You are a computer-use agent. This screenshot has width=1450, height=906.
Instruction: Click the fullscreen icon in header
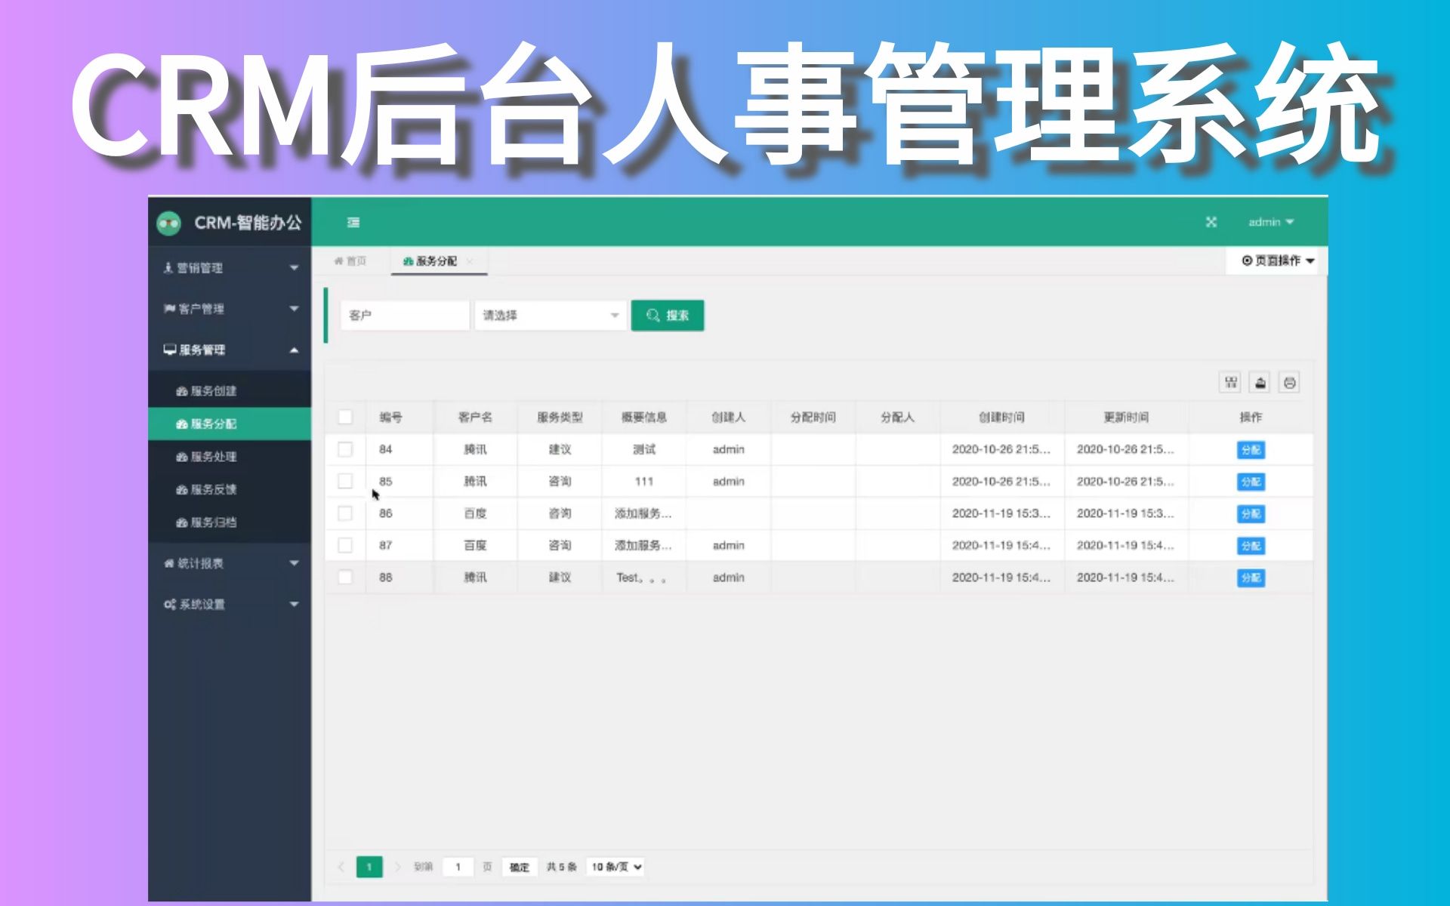(x=1211, y=222)
